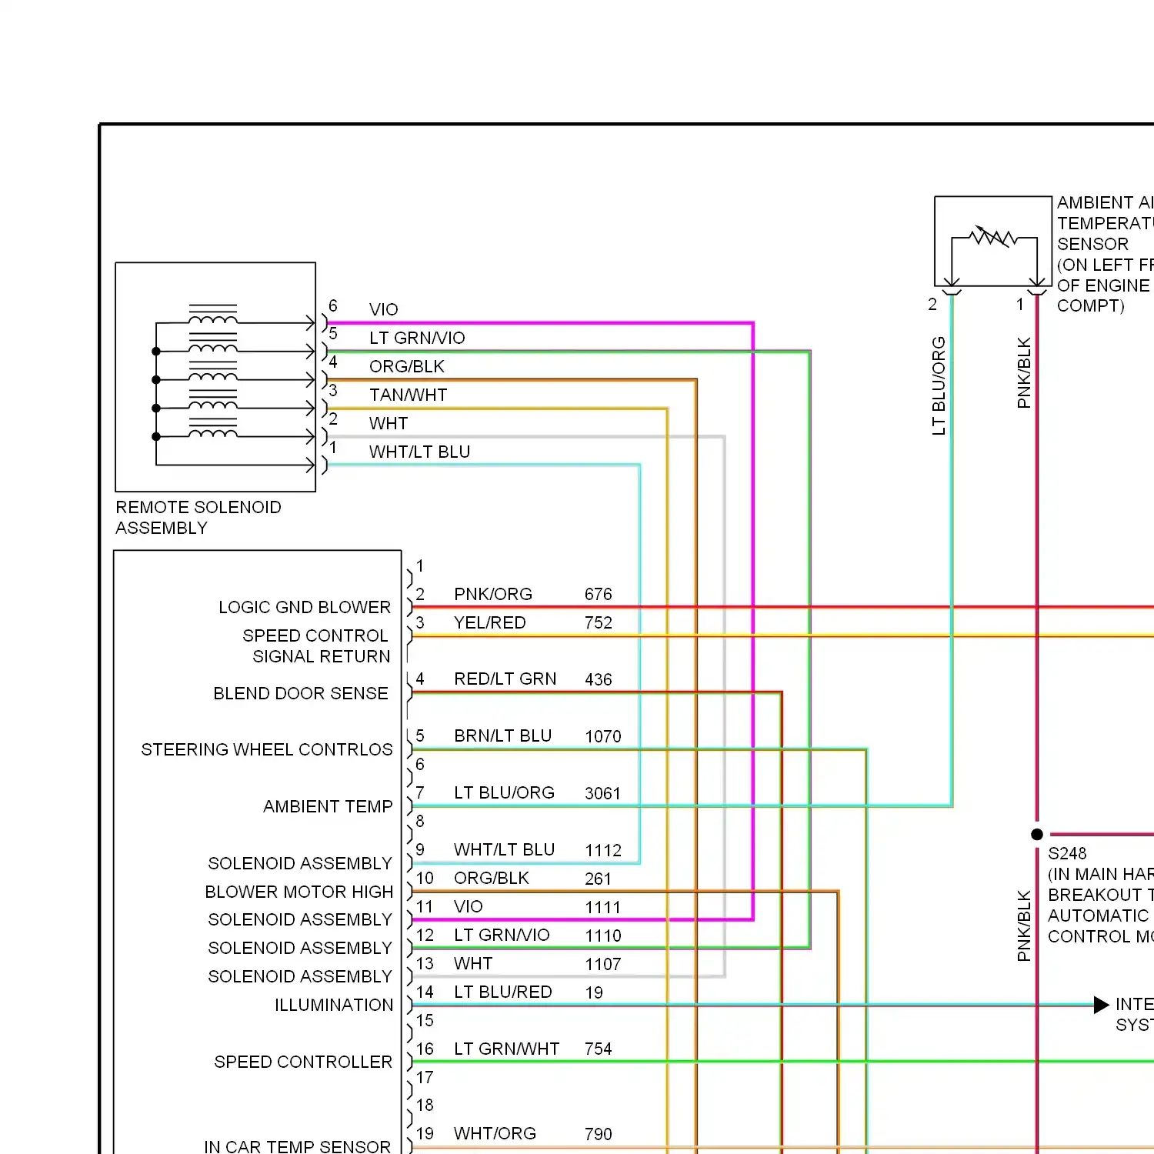Image resolution: width=1154 pixels, height=1154 pixels.
Task: Click the 'S248' splice label
Action: 1067,853
